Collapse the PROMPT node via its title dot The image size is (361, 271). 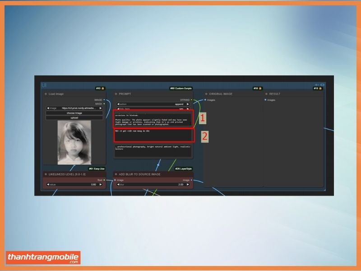click(x=116, y=94)
